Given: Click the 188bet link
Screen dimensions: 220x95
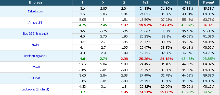Looking at the screenshot, I should point(35,78).
